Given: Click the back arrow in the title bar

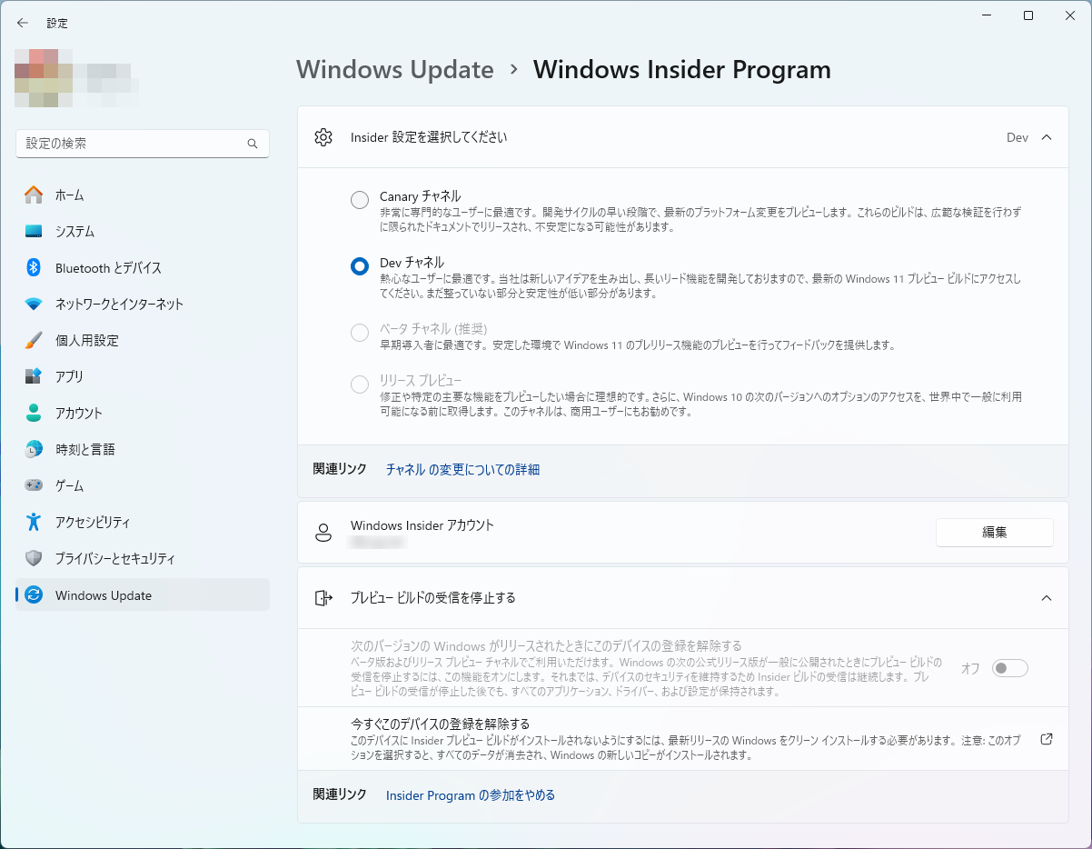Looking at the screenshot, I should (x=23, y=23).
